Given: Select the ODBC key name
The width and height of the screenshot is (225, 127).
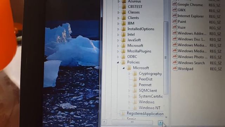Looking at the screenshot, I should tap(132, 57).
